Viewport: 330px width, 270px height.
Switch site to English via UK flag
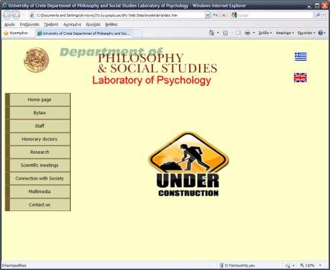(x=300, y=78)
